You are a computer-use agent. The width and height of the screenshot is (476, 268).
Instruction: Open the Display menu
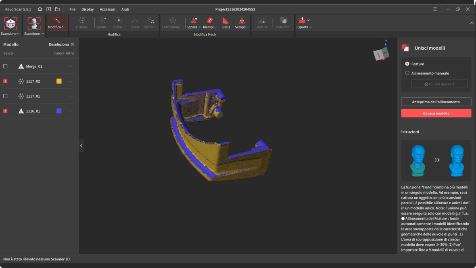click(88, 9)
